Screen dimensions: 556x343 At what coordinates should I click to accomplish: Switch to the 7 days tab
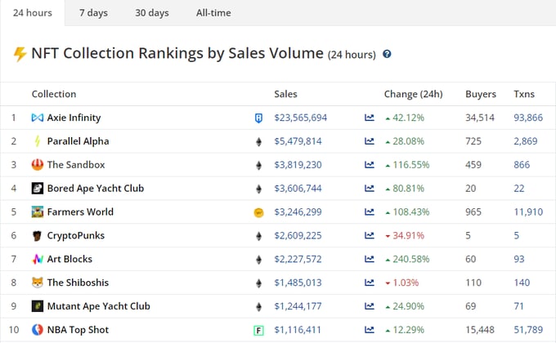93,13
